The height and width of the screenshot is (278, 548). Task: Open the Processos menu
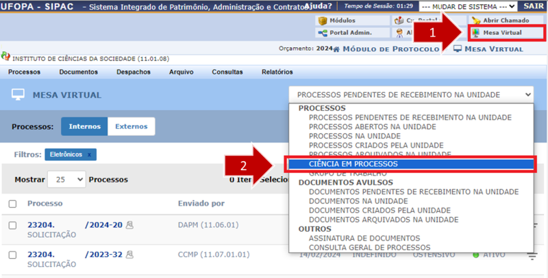(x=24, y=72)
